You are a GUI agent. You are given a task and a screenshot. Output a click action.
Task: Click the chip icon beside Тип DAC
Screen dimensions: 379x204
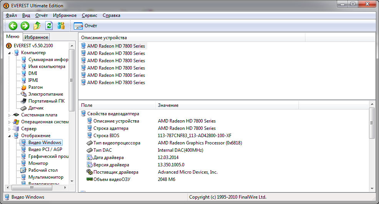point(90,150)
